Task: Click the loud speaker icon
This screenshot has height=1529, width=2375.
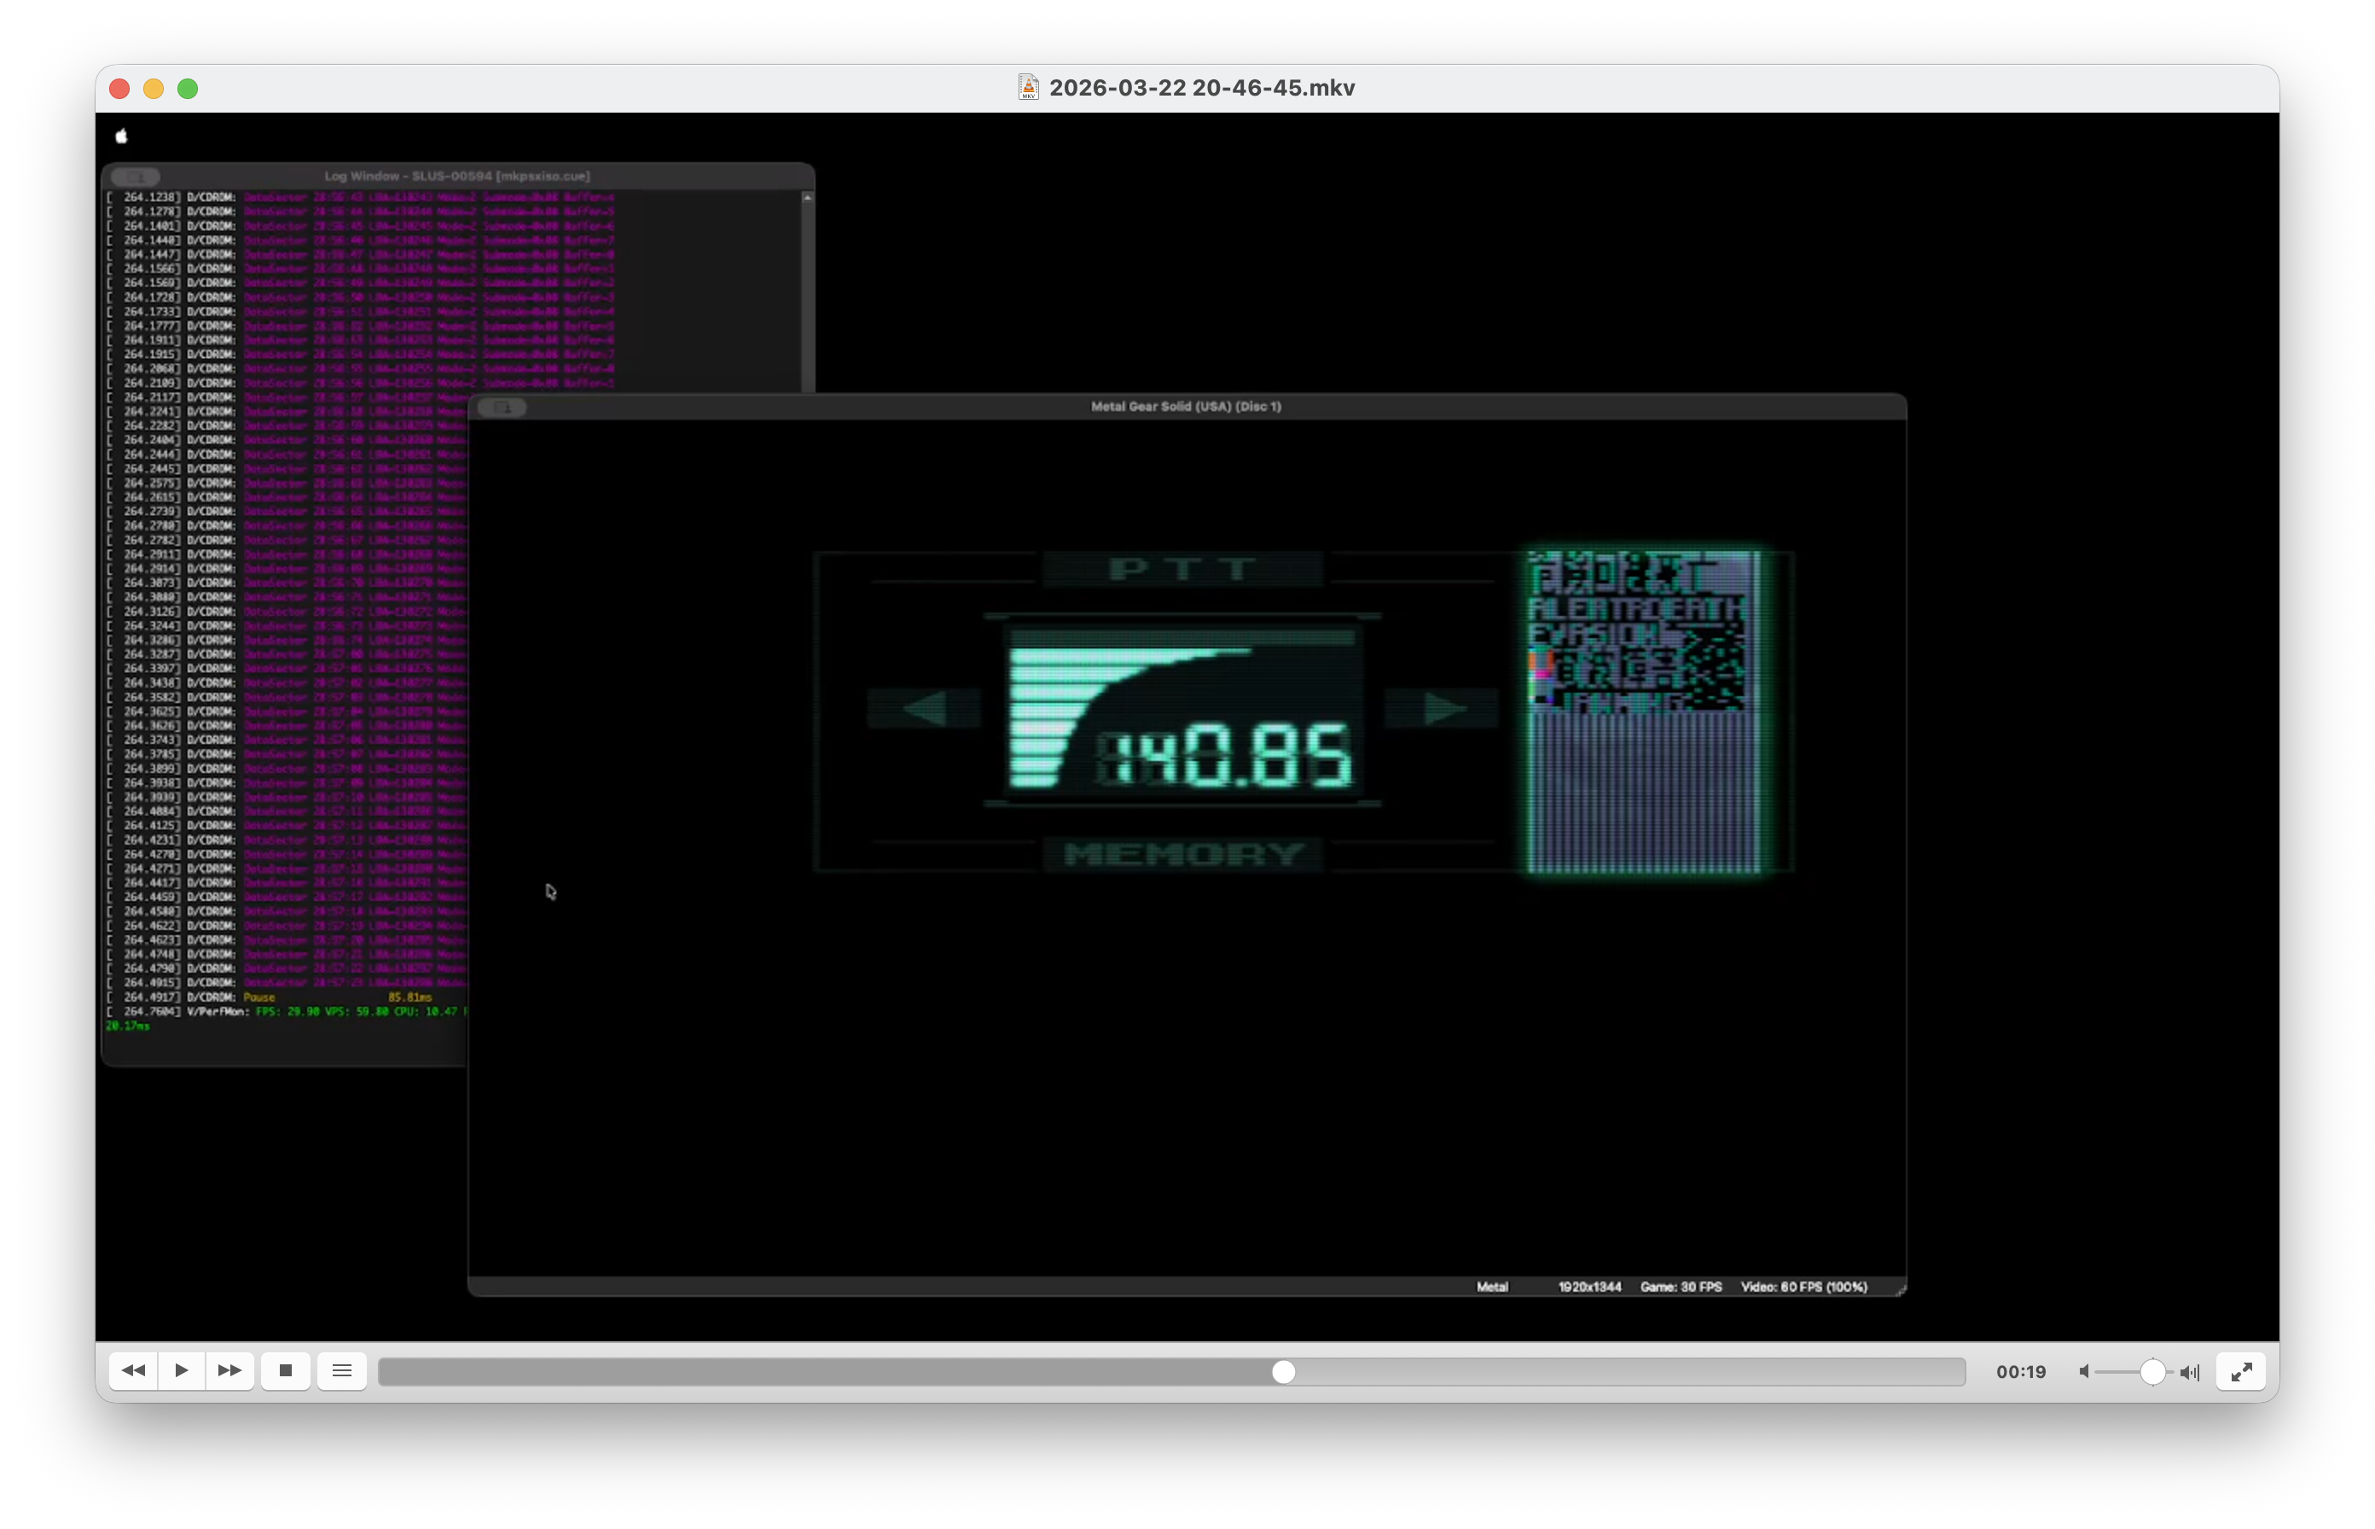Action: 2191,1372
